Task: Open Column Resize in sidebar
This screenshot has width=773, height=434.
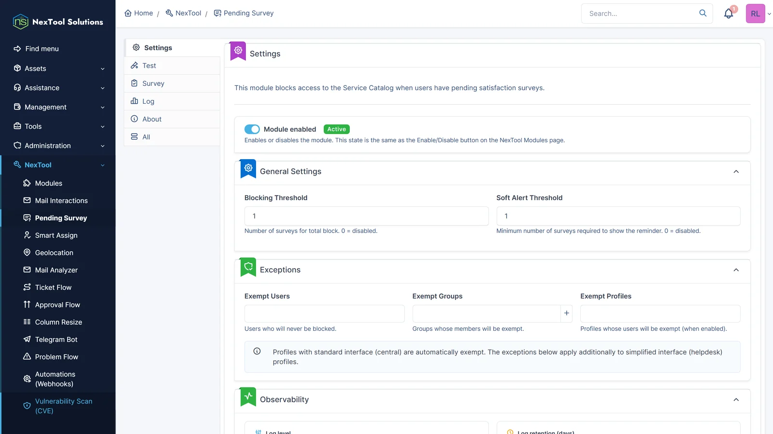Action: point(58,322)
